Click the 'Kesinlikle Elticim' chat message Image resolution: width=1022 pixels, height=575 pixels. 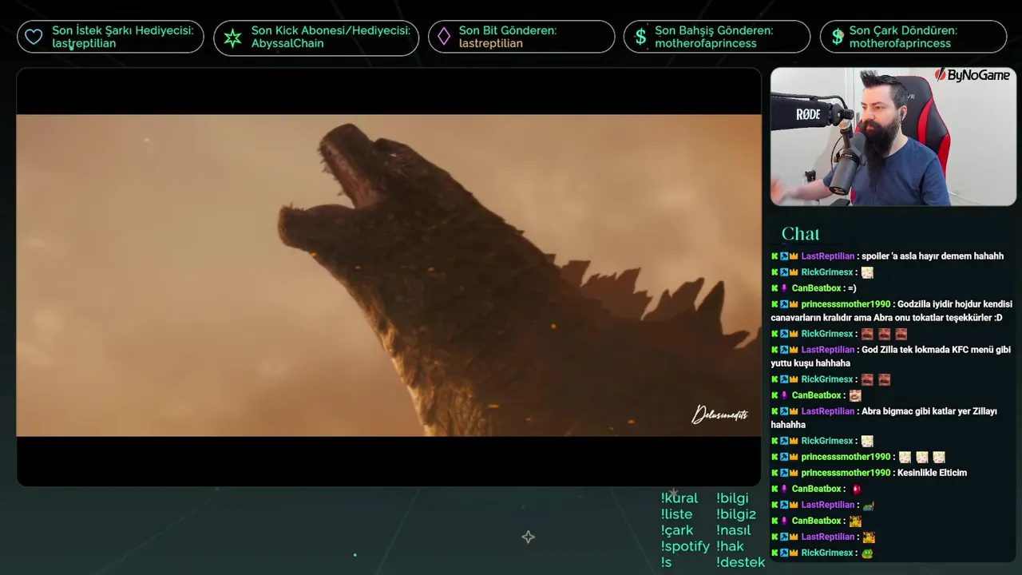point(869,473)
